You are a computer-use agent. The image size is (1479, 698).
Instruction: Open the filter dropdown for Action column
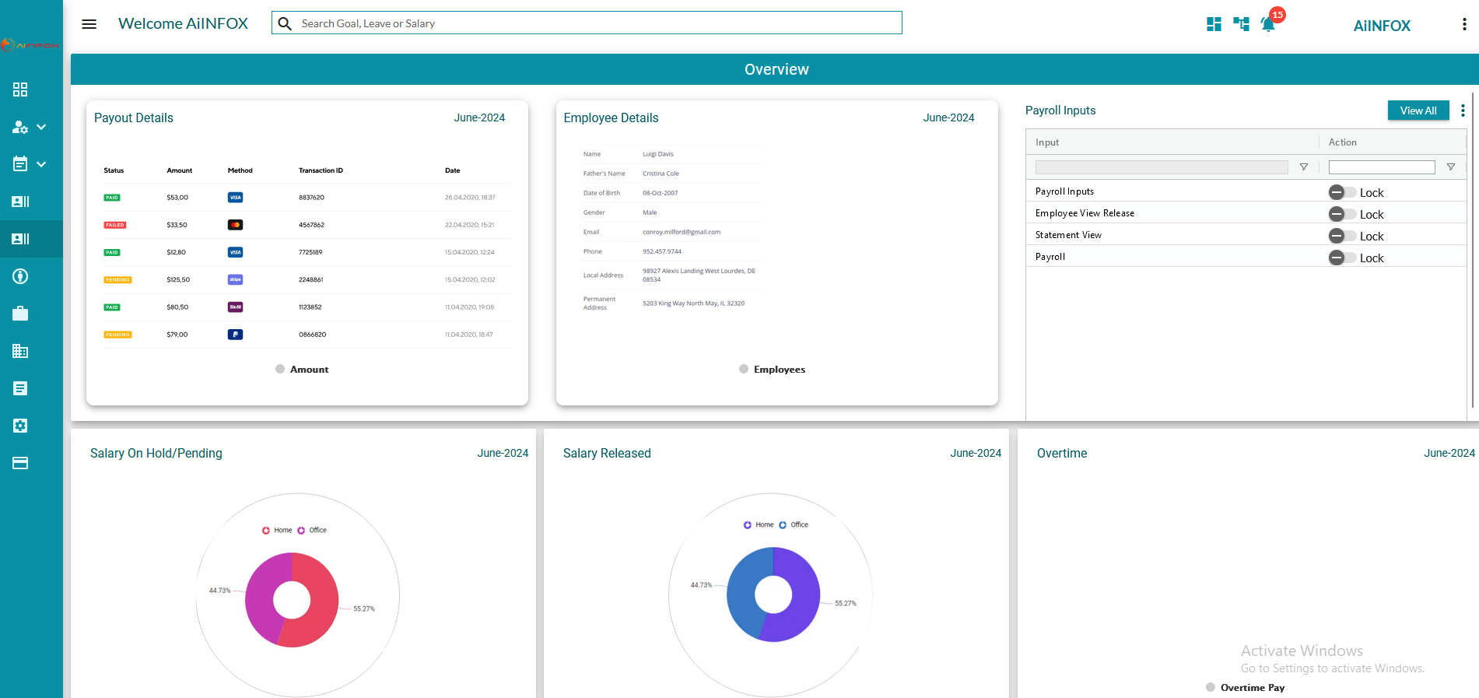point(1450,167)
